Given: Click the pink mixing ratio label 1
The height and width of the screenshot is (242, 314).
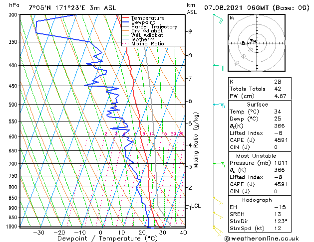Looking at the screenshot, I should [89, 134].
